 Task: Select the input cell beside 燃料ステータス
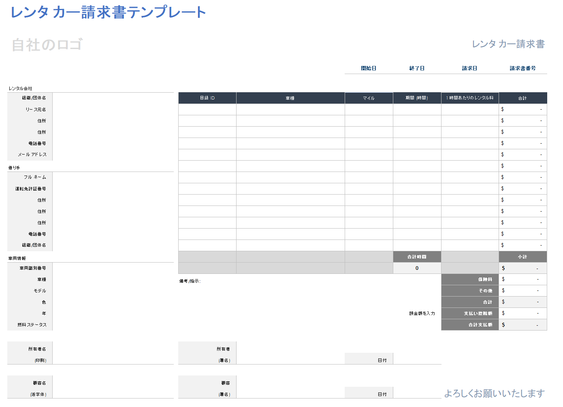click(113, 325)
